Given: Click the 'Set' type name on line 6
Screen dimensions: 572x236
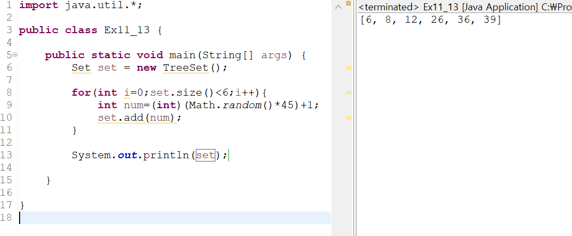Looking at the screenshot, I should 81,67.
